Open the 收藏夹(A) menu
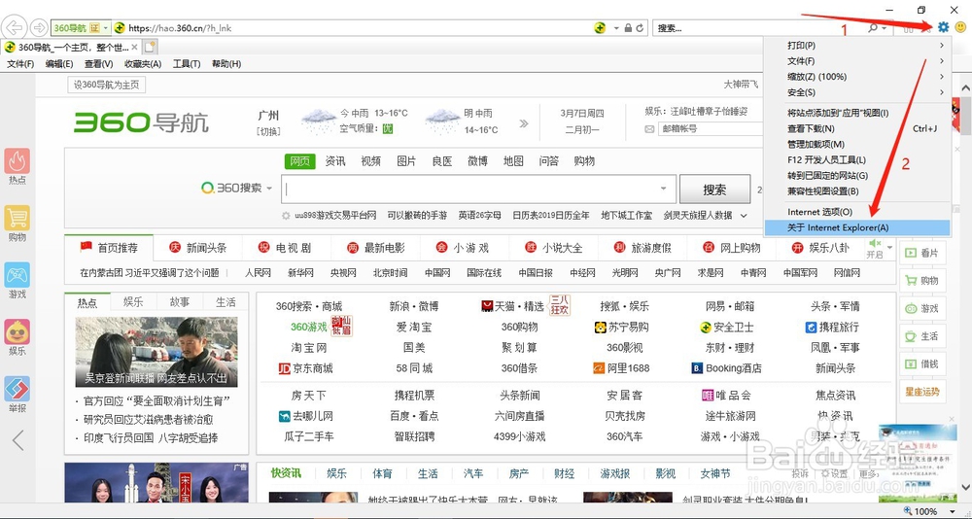This screenshot has height=519, width=972. point(143,64)
